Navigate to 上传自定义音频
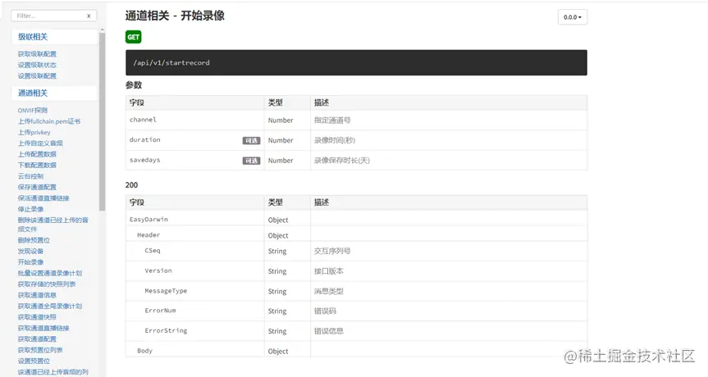This screenshot has width=708, height=377. [x=40, y=143]
